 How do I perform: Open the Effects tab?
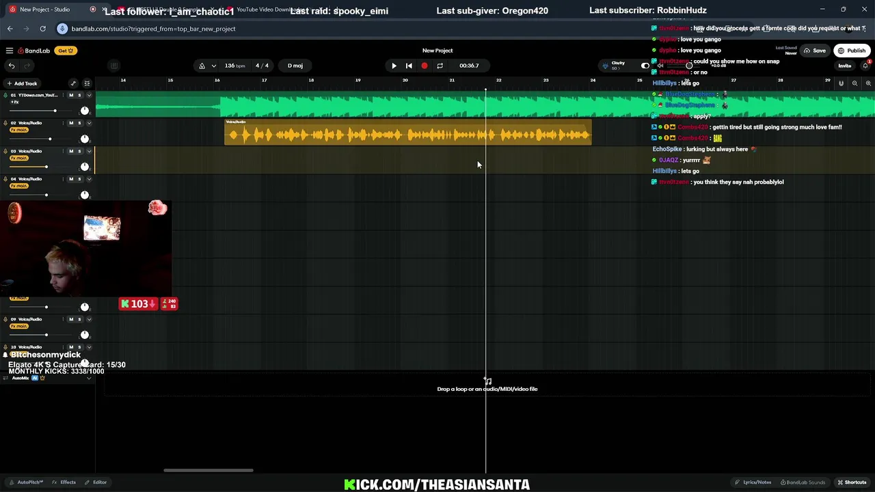(x=64, y=482)
